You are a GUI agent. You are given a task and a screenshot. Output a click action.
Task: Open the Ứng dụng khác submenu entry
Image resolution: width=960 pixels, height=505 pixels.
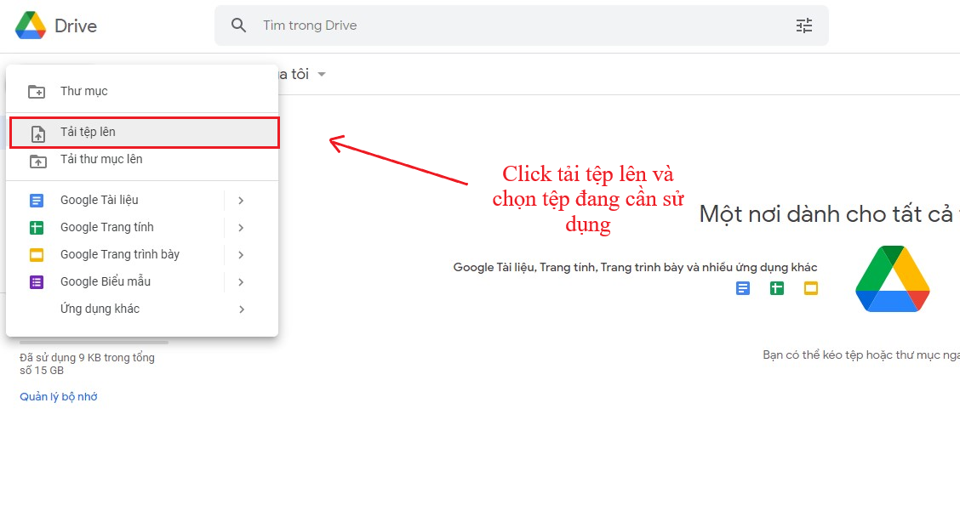click(142, 309)
